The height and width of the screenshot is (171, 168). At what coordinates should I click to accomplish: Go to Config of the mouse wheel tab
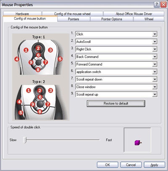[72, 14]
